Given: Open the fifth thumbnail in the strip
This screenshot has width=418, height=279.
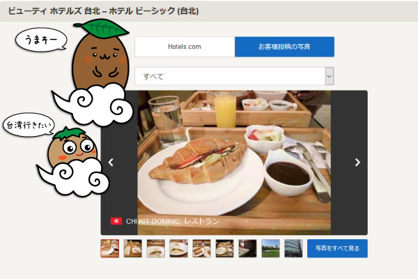Looking at the screenshot, I should tap(201, 248).
